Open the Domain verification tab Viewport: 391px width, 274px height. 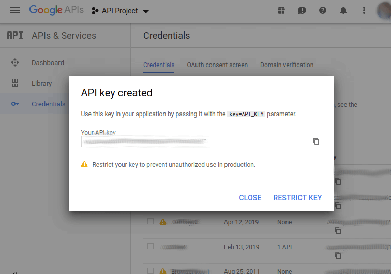[287, 65]
